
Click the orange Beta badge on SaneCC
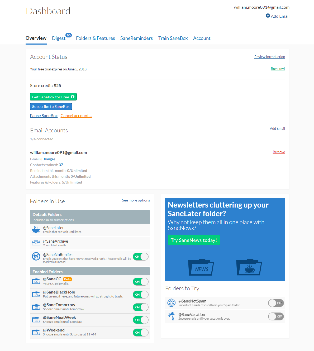68,279
